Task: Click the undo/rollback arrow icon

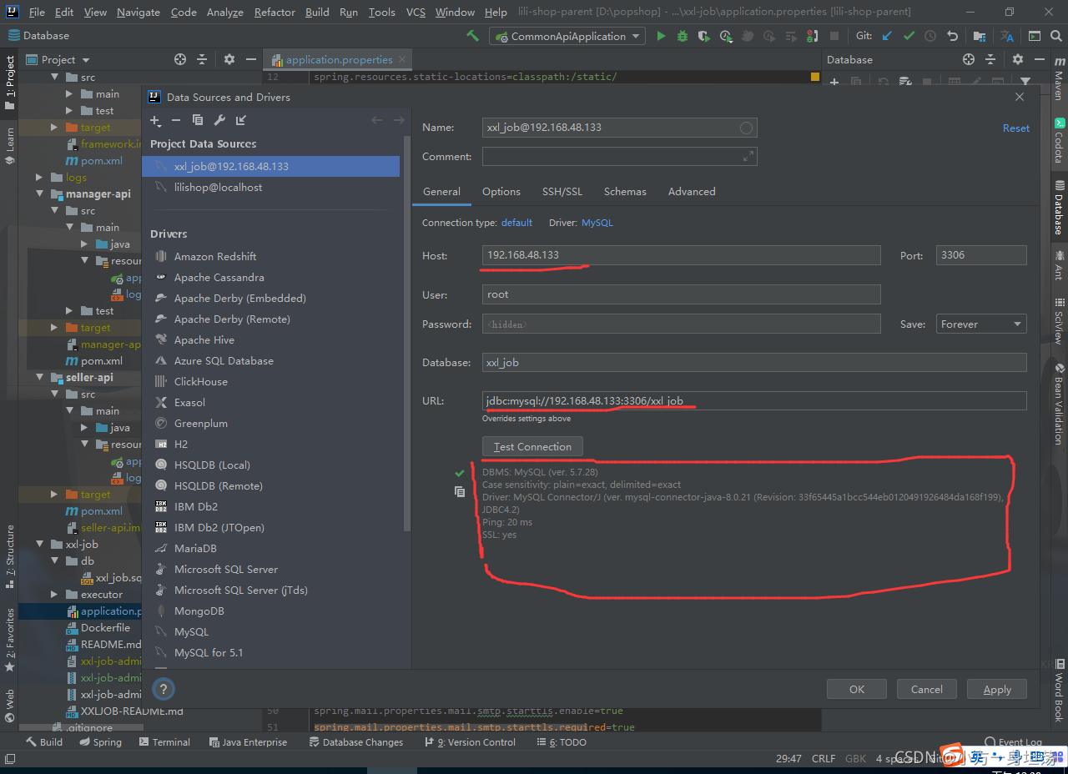Action: [x=952, y=36]
